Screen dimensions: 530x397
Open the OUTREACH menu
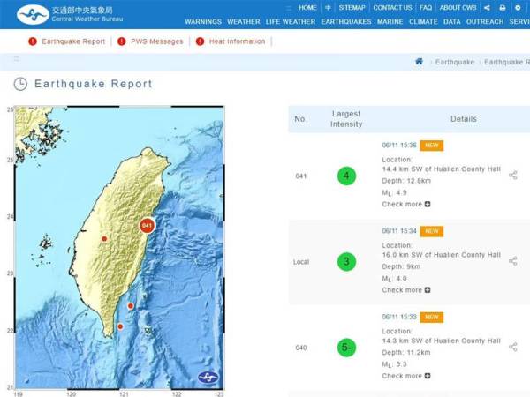pos(485,21)
